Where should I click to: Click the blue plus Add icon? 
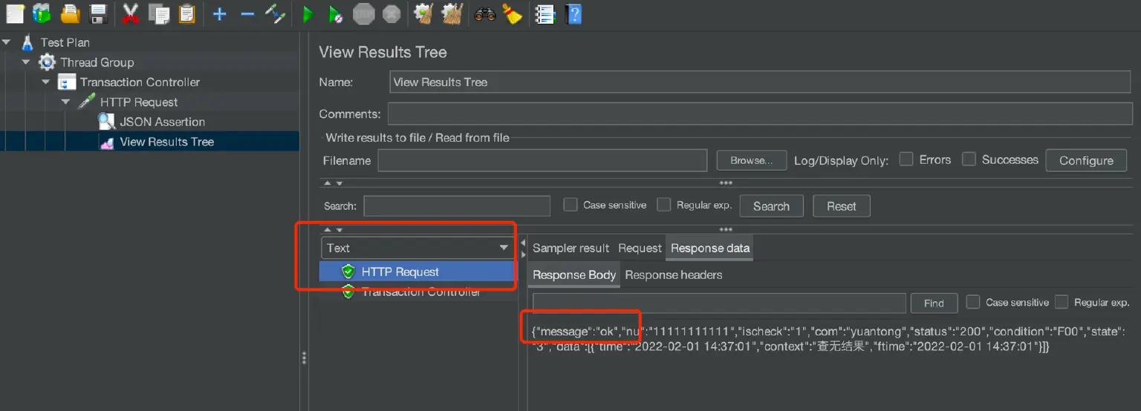pyautogui.click(x=219, y=14)
